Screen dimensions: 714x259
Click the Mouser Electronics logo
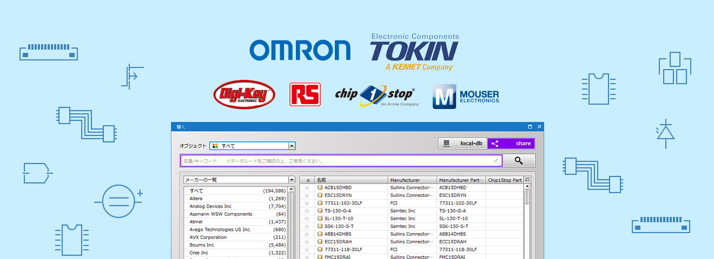(466, 96)
